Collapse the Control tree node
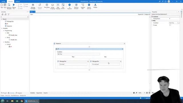This screenshot has height=103, width=183. click(6, 44)
